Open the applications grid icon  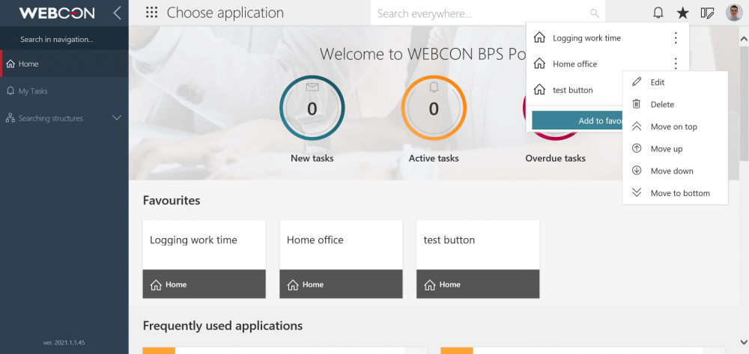tap(151, 13)
